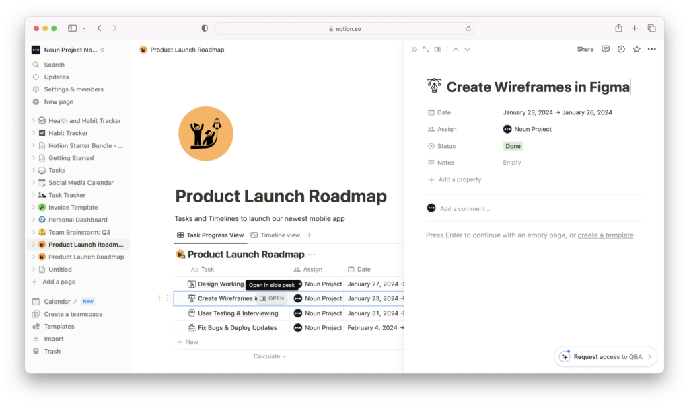Expand Health and Habit Tracker page

(x=34, y=120)
